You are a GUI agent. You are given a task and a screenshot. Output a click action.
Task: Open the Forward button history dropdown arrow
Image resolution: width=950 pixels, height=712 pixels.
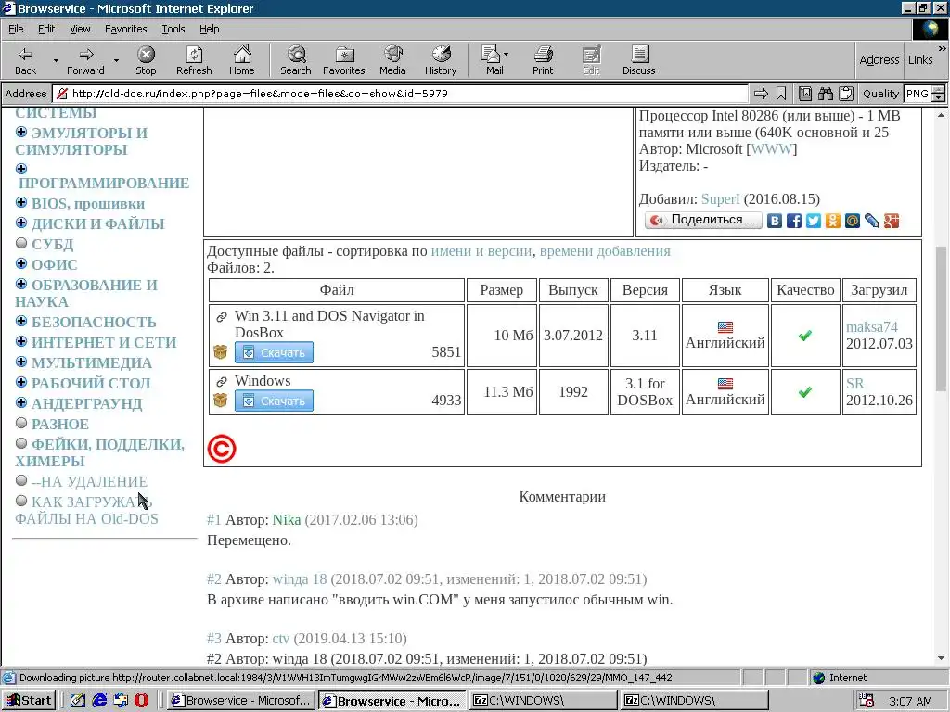[x=116, y=60]
